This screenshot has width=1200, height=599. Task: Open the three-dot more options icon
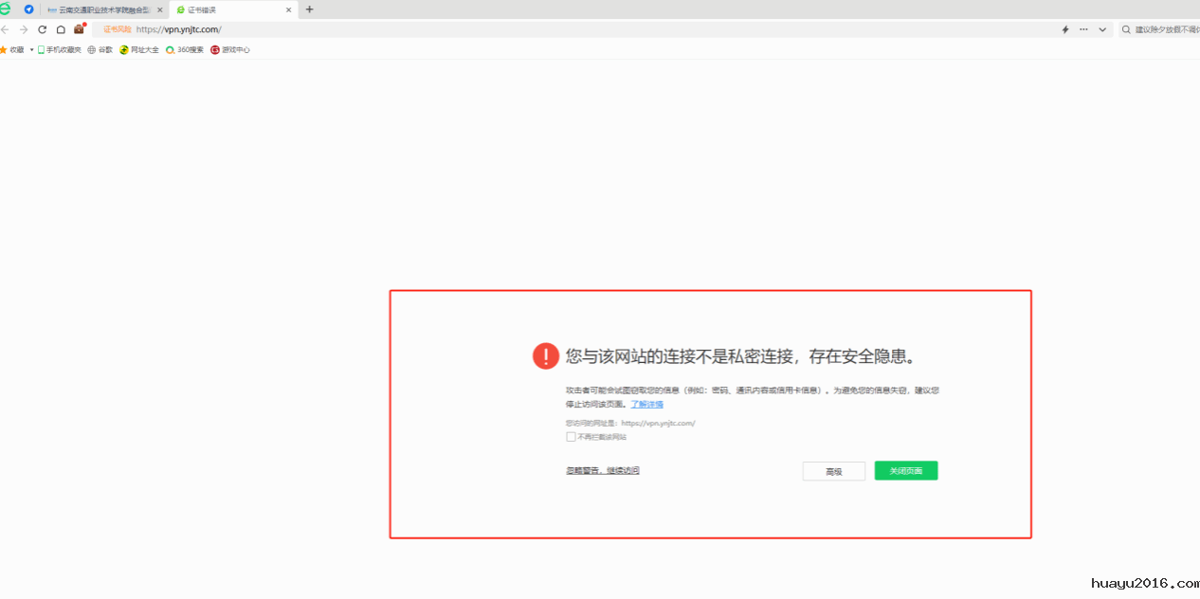1083,29
